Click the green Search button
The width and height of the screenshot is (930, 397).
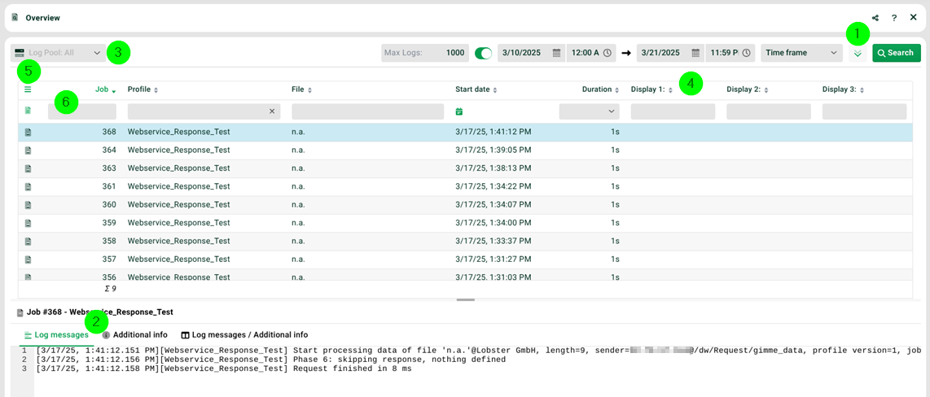point(896,53)
